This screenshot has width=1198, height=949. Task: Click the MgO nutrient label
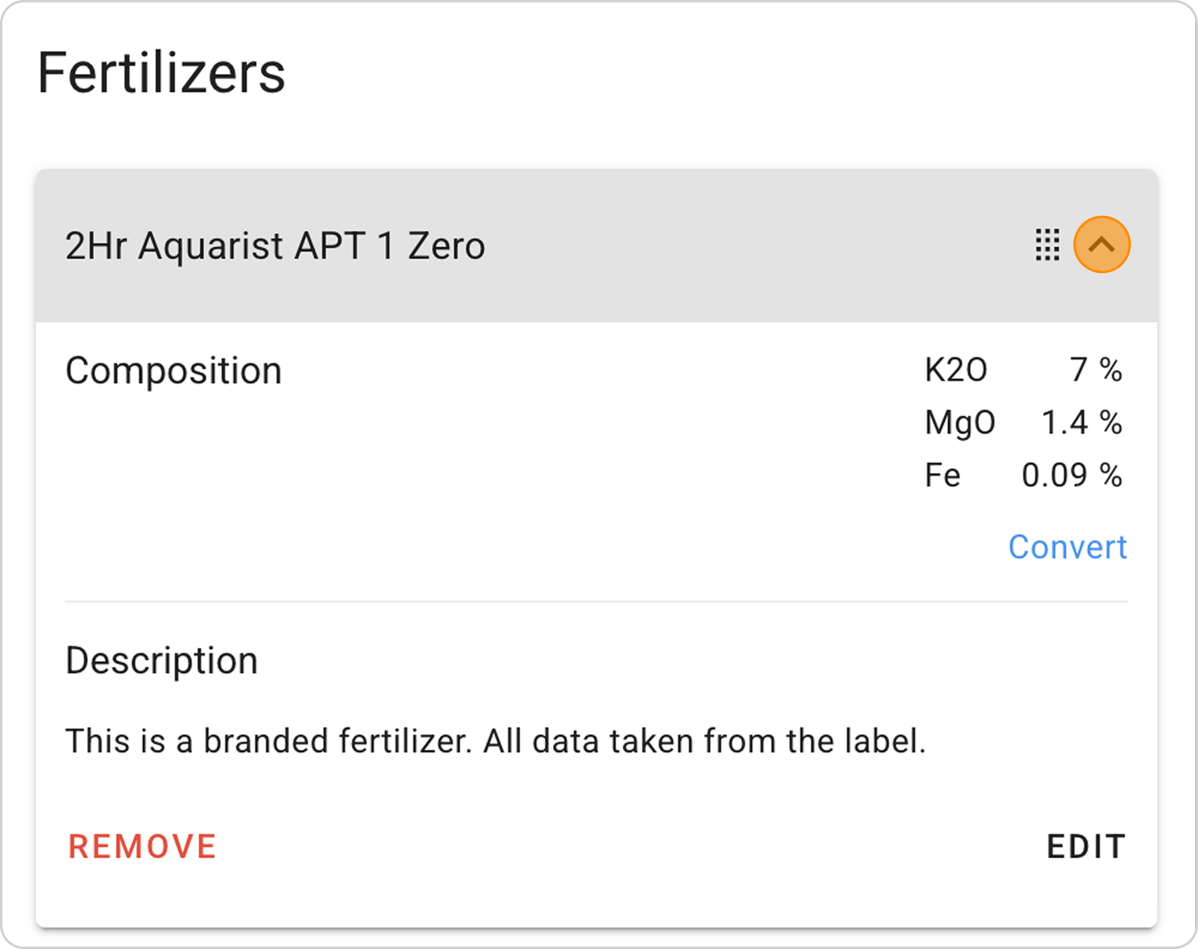960,422
